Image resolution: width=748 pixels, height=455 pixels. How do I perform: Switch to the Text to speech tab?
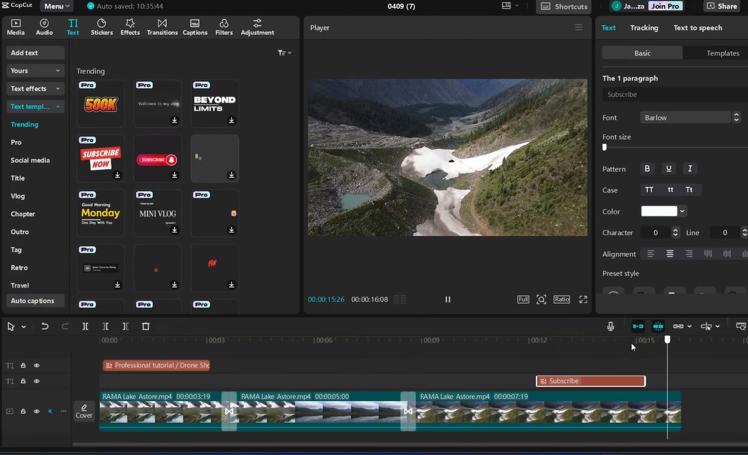click(x=698, y=28)
